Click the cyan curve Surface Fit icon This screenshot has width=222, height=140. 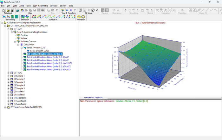click(x=63, y=17)
